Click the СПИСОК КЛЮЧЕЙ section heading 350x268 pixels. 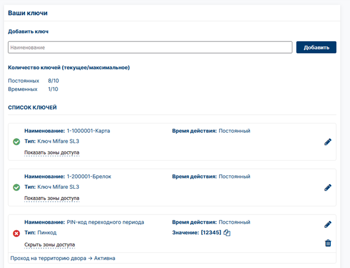coord(33,107)
